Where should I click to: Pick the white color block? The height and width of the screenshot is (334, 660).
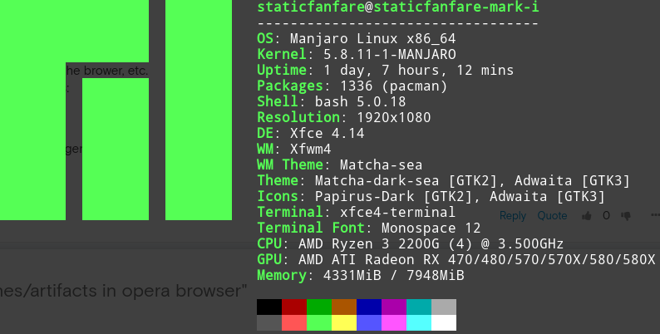pyautogui.click(x=444, y=322)
